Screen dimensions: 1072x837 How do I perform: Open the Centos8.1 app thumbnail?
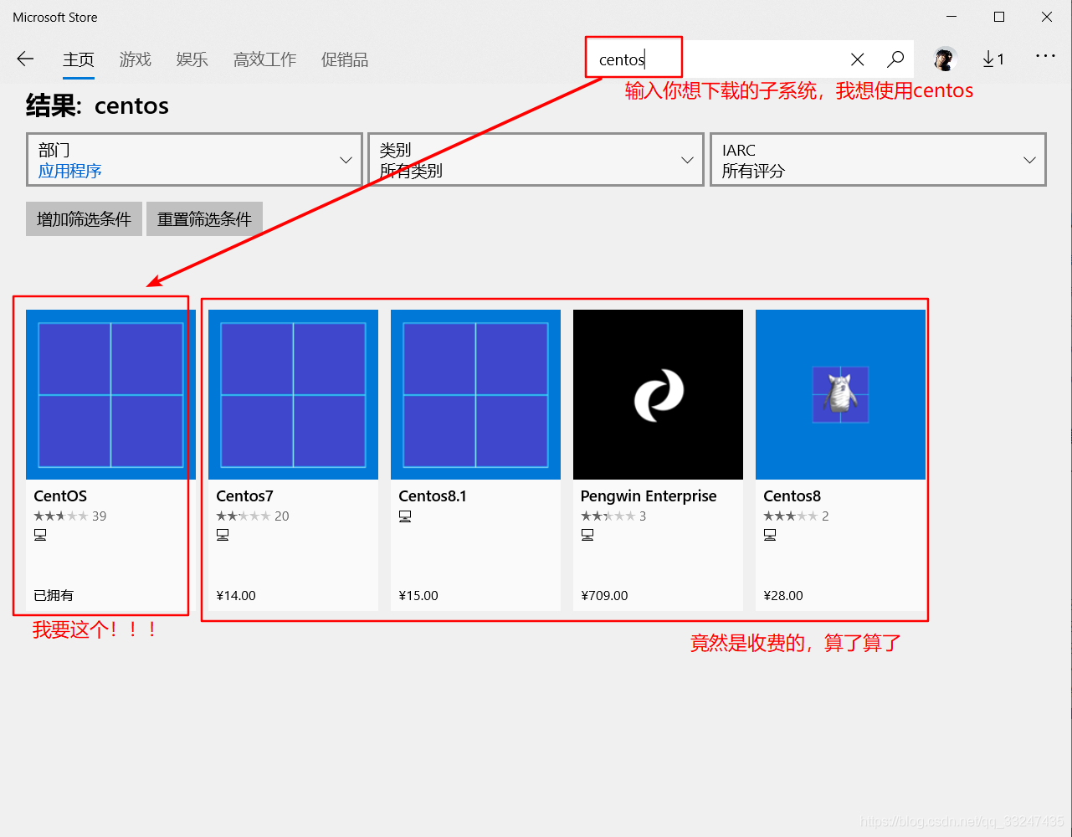click(x=475, y=394)
